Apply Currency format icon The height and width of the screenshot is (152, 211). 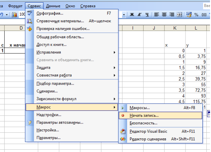tap(189, 15)
